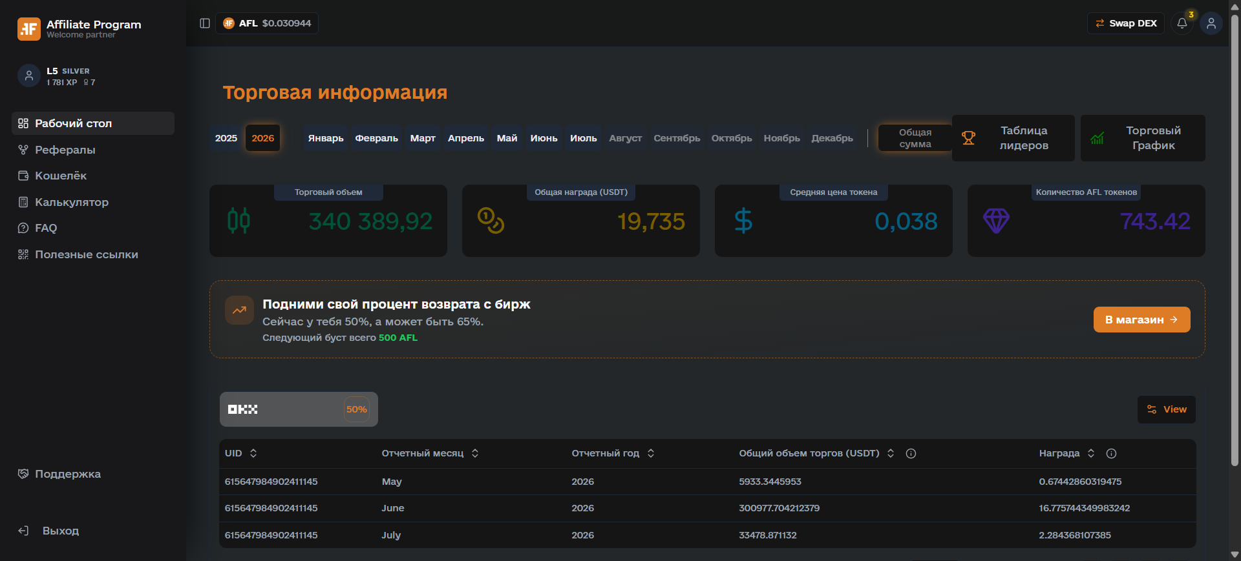Click the Affiliate Program logo icon
1241x561 pixels.
coord(28,28)
